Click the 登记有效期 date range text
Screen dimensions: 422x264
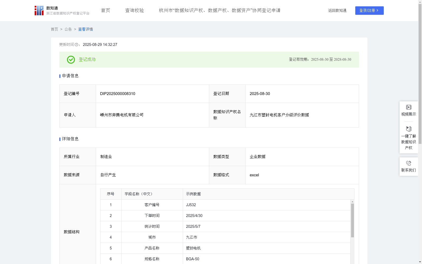(x=320, y=60)
